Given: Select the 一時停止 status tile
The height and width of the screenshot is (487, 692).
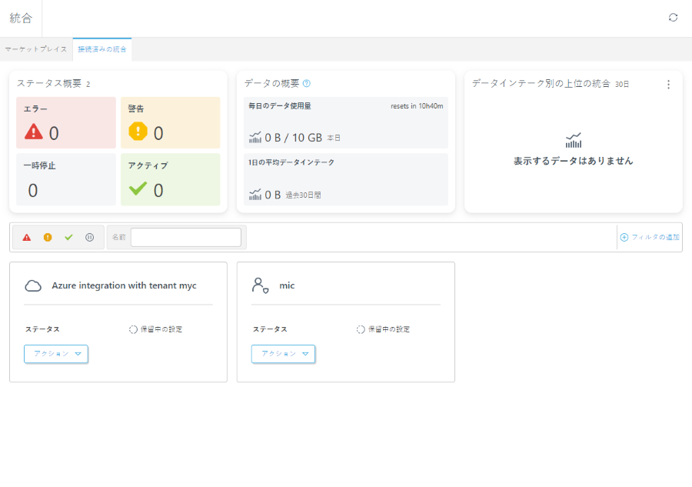Looking at the screenshot, I should [x=66, y=179].
